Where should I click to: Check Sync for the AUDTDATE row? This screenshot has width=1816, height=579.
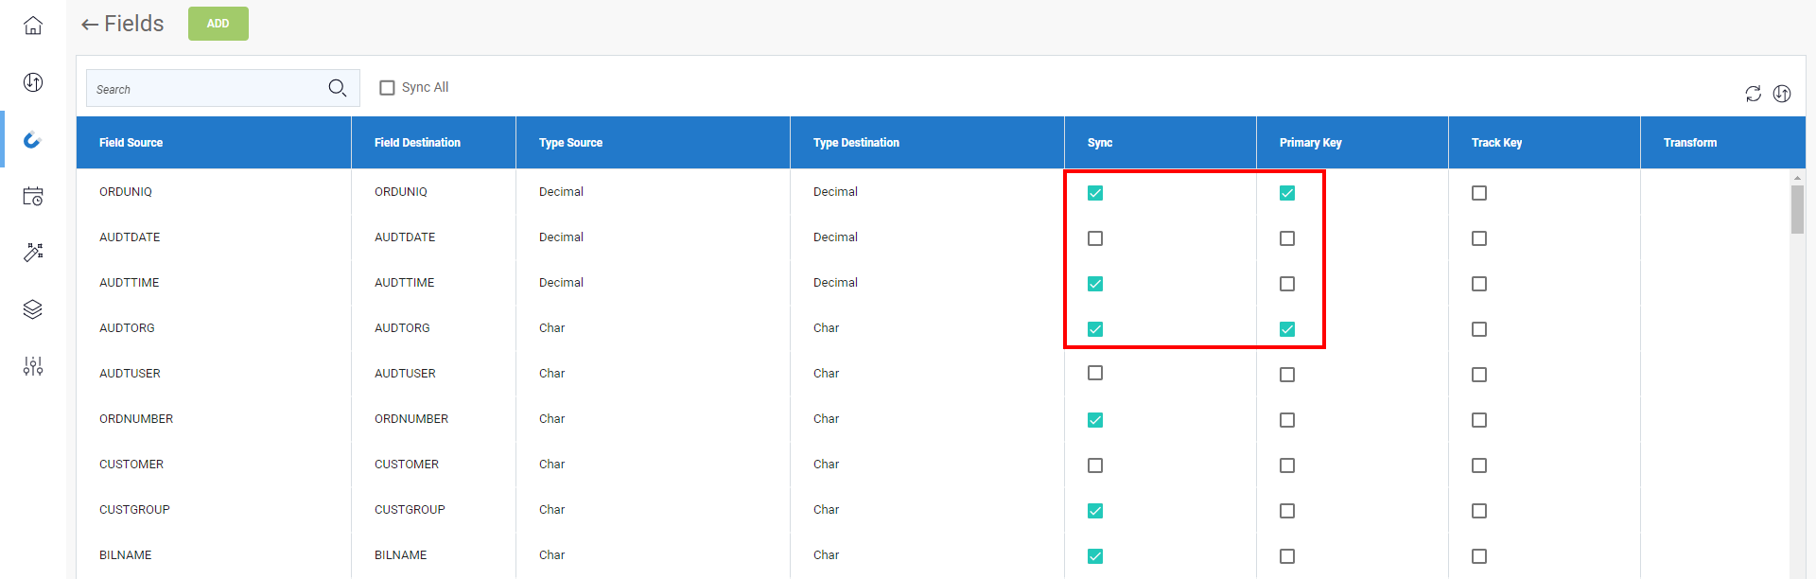coord(1095,238)
